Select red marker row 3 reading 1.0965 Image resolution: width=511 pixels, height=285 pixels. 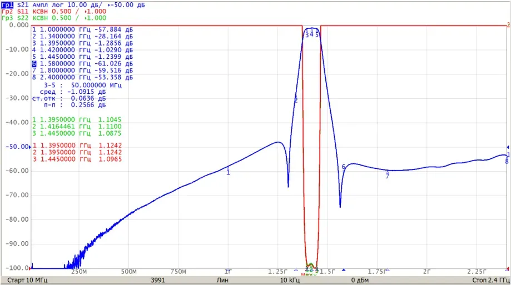(77, 159)
